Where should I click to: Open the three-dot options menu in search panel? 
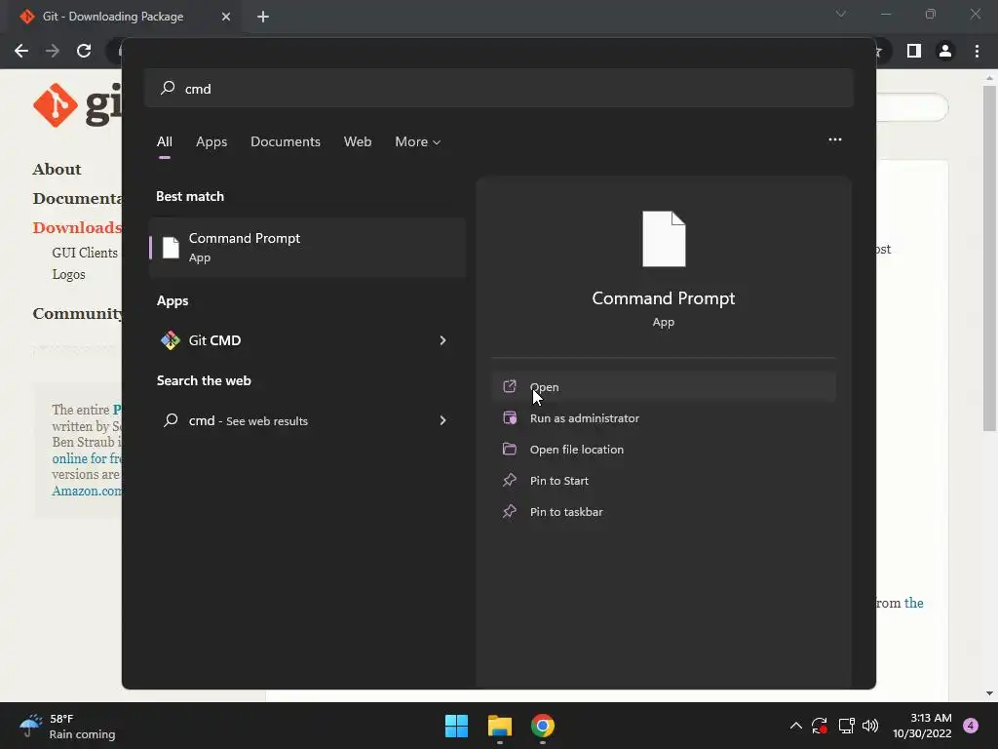click(835, 139)
